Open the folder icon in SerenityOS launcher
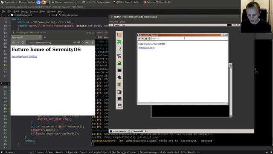 click(119, 35)
